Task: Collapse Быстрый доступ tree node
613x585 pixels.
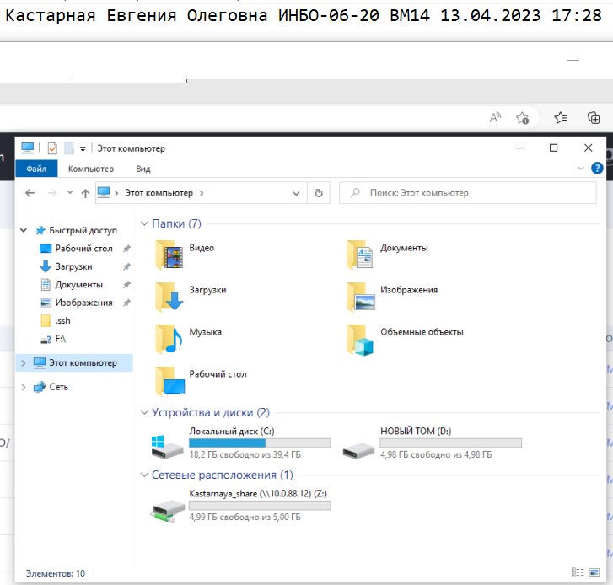Action: coord(24,231)
